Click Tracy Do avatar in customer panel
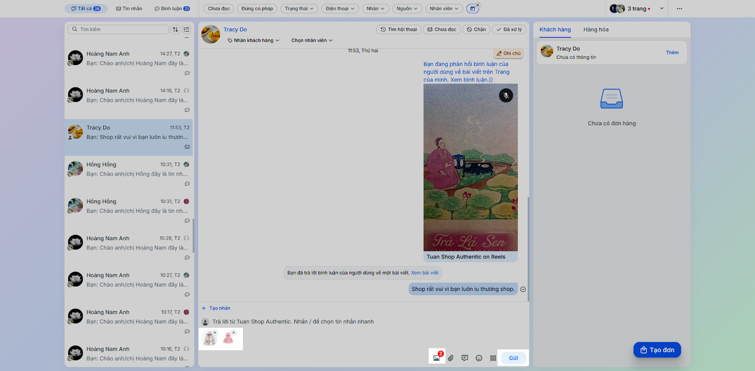 [547, 51]
